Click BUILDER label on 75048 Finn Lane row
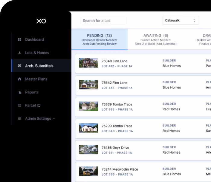The height and width of the screenshot is (182, 211). (x=169, y=61)
